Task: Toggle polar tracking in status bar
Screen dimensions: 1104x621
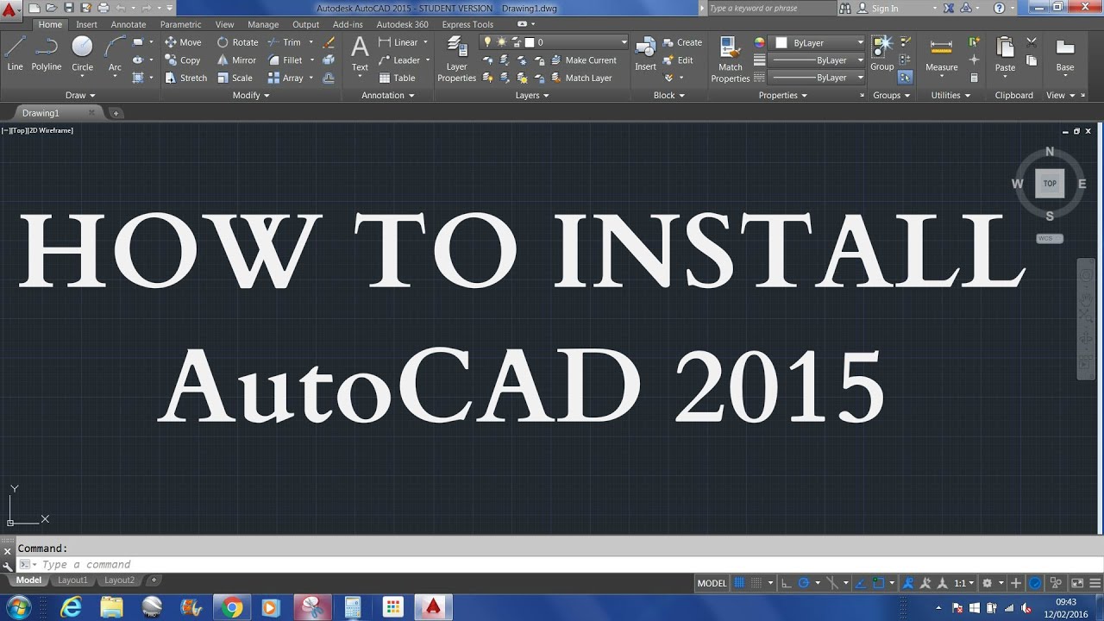Action: [x=803, y=583]
